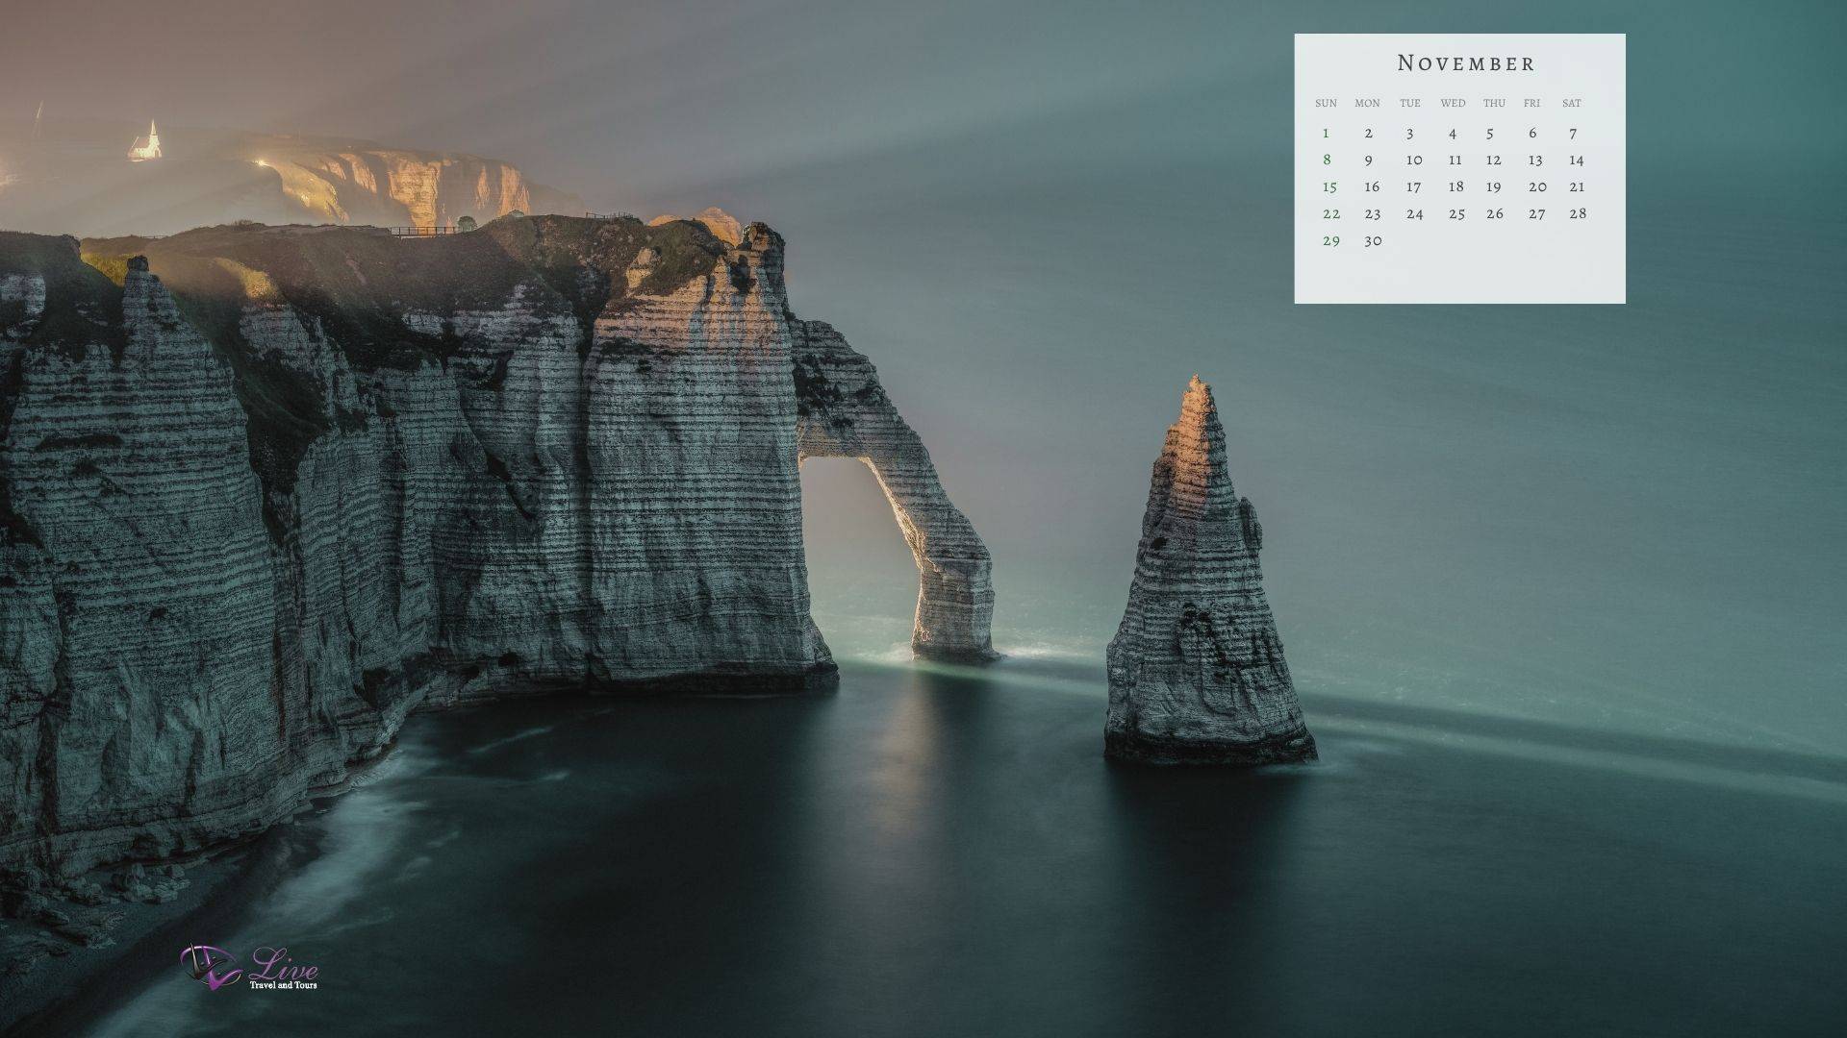Screen dimensions: 1847x1038
Task: Click date 25 on the calendar
Action: click(1456, 213)
